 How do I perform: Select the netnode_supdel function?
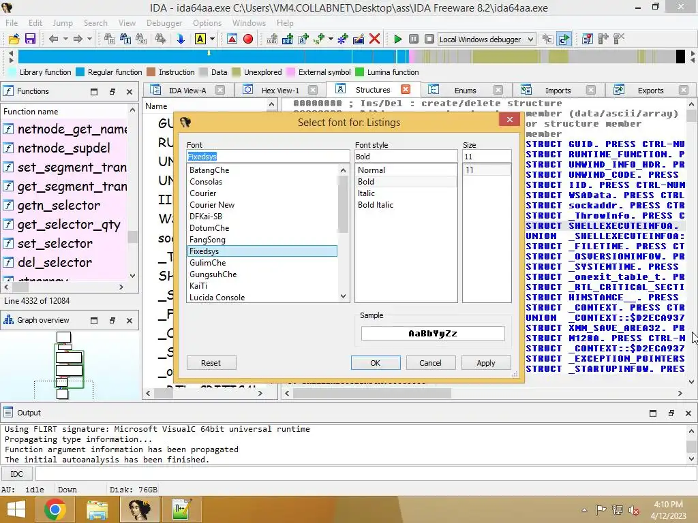tap(64, 148)
